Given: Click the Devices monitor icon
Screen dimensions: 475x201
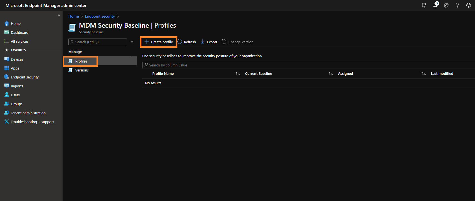Looking at the screenshot, I should (x=7, y=59).
